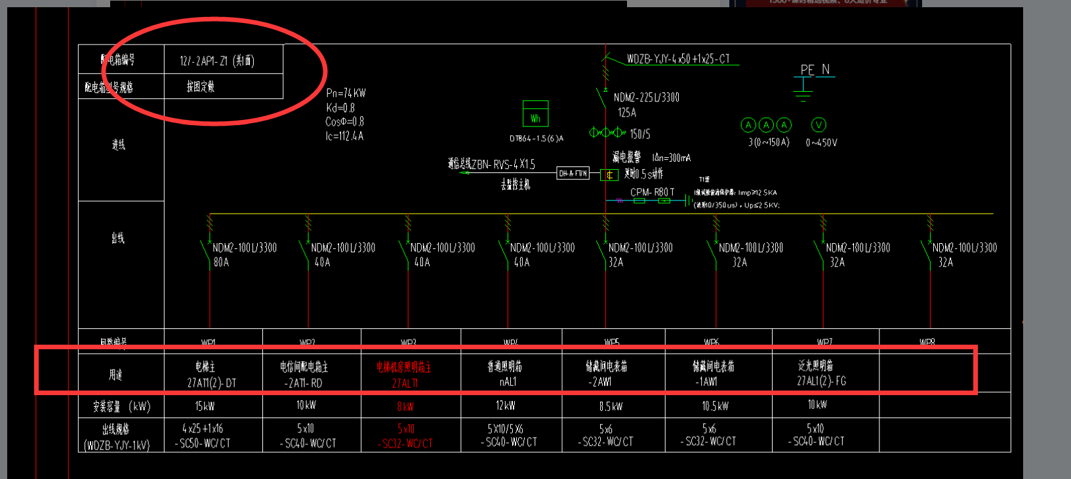The width and height of the screenshot is (1071, 479).
Task: Click the PE label
Action: pyautogui.click(x=807, y=69)
